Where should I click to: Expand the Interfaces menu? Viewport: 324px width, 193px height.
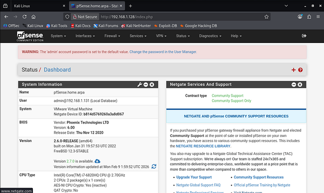[x=85, y=36]
